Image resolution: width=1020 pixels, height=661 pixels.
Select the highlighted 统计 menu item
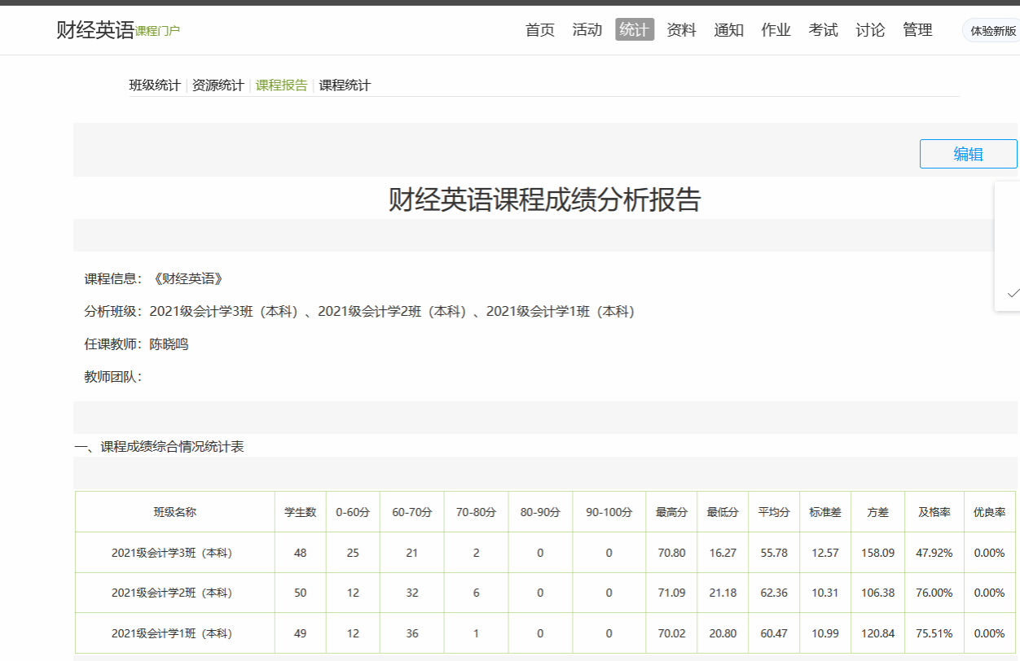[x=635, y=30]
